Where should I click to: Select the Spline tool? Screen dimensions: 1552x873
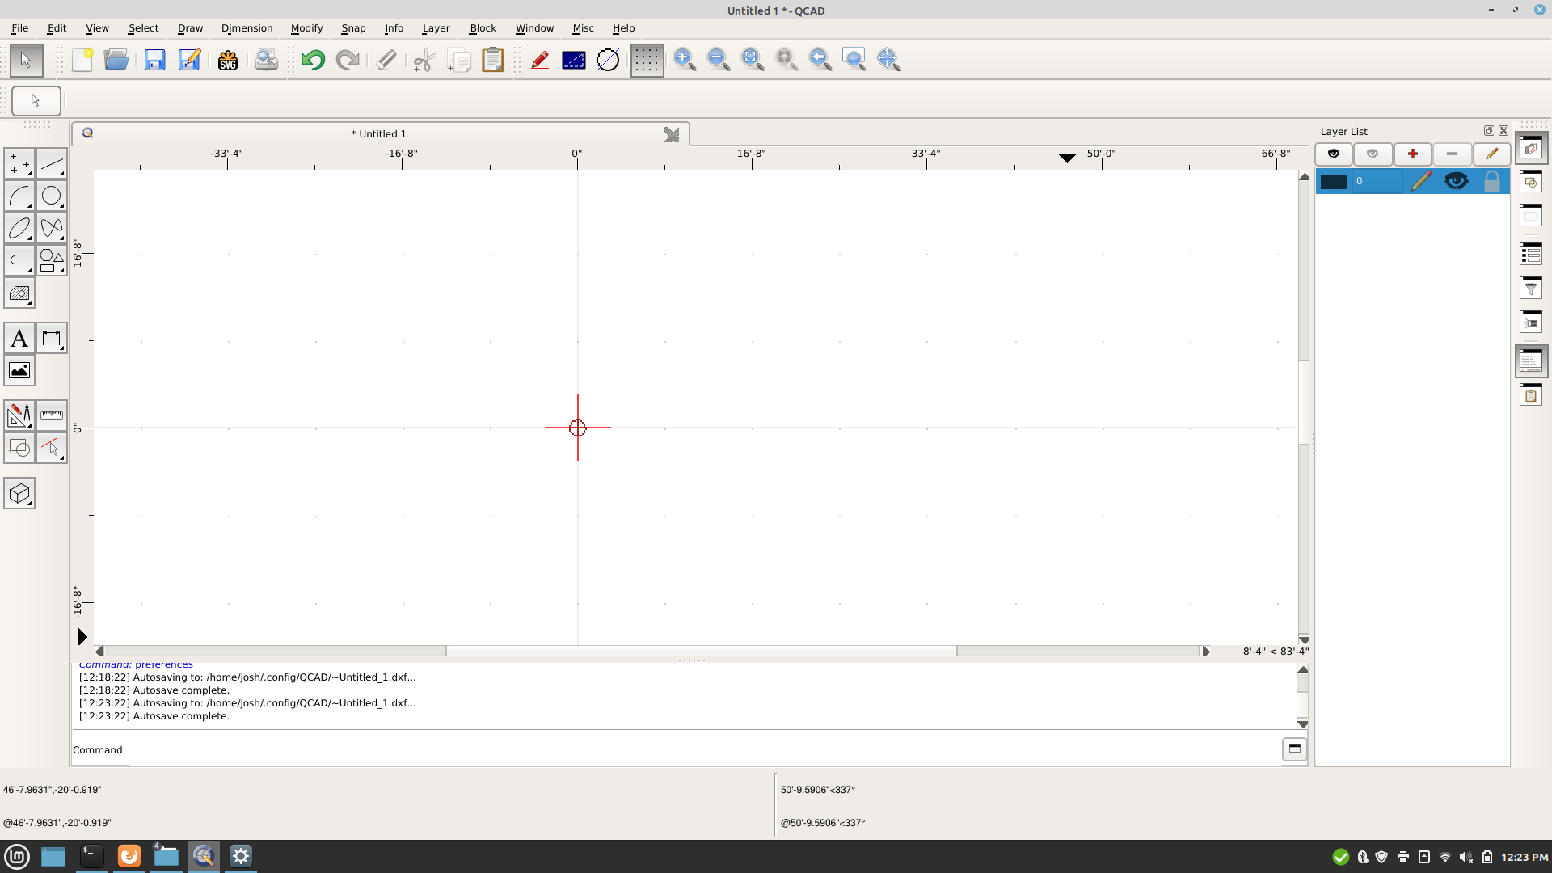51,228
